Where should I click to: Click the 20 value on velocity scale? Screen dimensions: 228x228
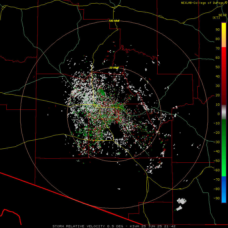coord(218,95)
